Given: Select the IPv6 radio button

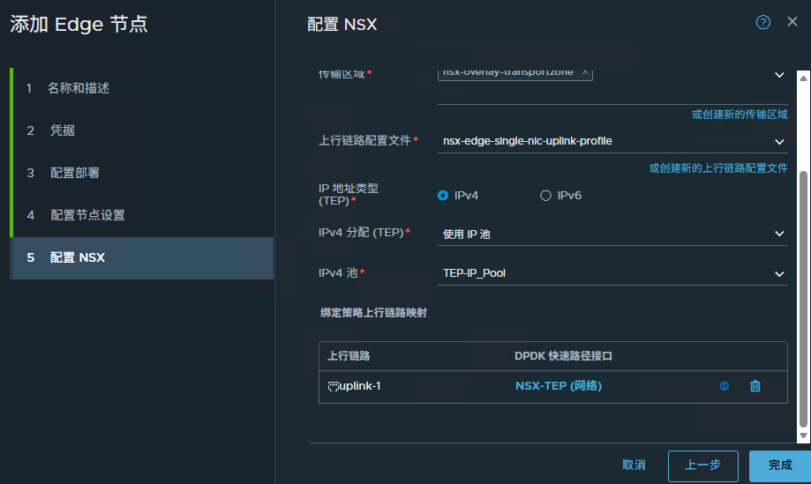Looking at the screenshot, I should pos(545,196).
